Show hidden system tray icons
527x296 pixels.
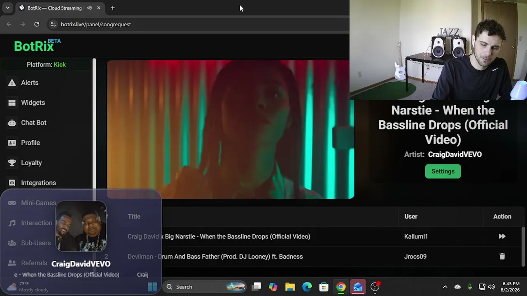[445, 287]
